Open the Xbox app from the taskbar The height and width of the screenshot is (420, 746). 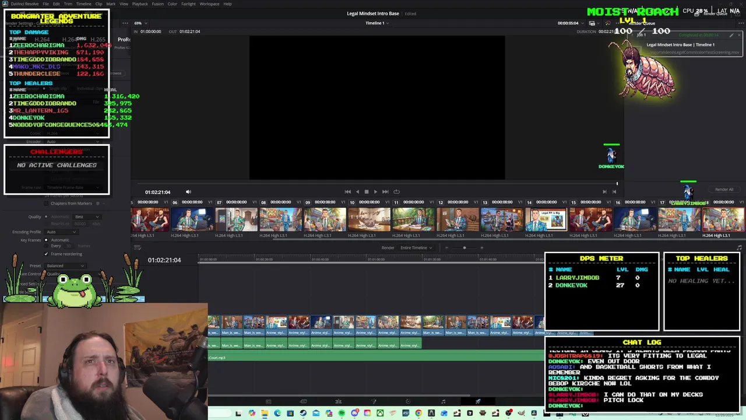point(380,414)
